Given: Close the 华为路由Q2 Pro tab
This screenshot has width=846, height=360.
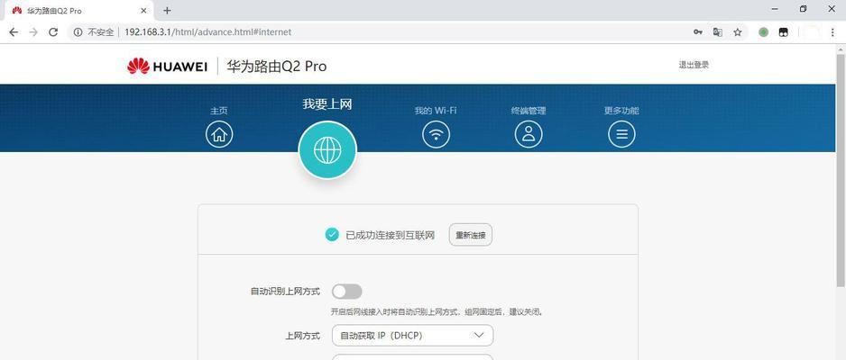Looking at the screenshot, I should pyautogui.click(x=143, y=10).
